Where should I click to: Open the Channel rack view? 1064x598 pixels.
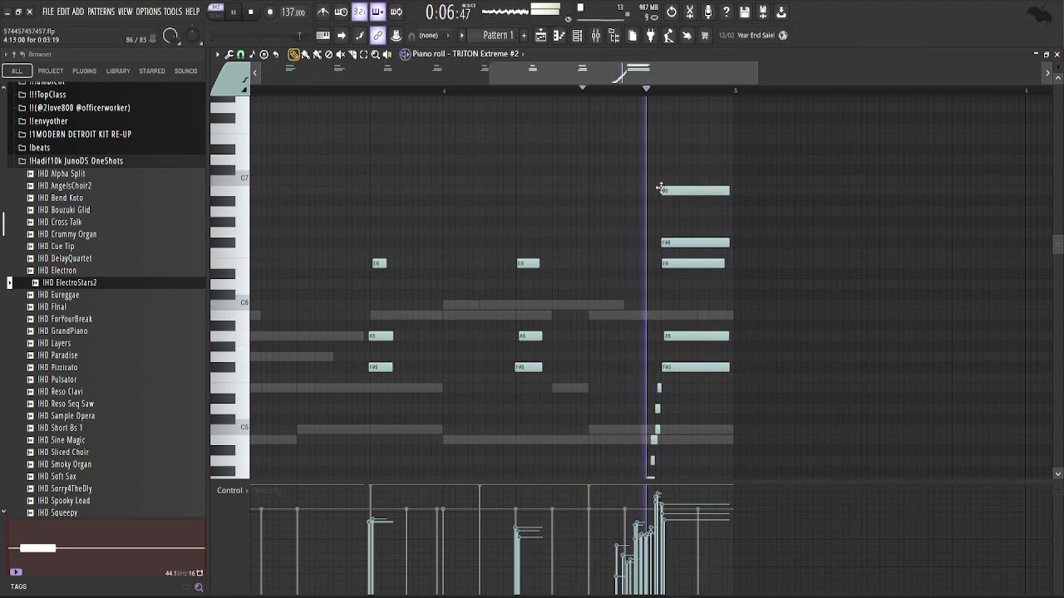[577, 35]
